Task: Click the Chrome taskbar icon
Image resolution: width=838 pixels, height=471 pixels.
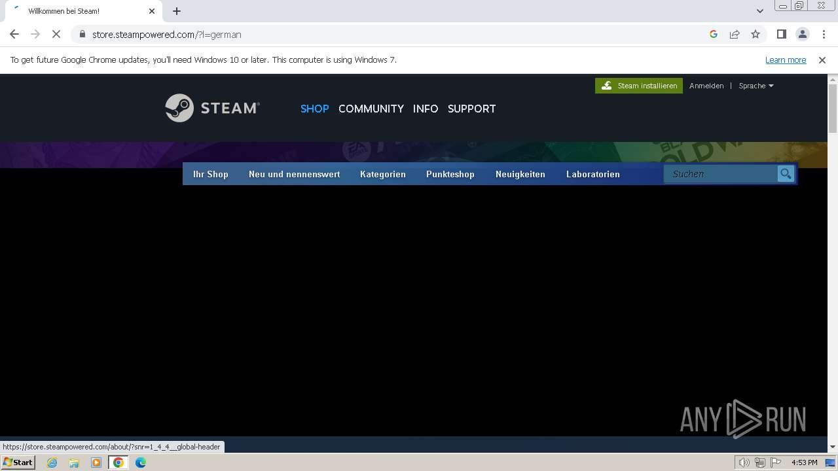Action: (x=118, y=462)
